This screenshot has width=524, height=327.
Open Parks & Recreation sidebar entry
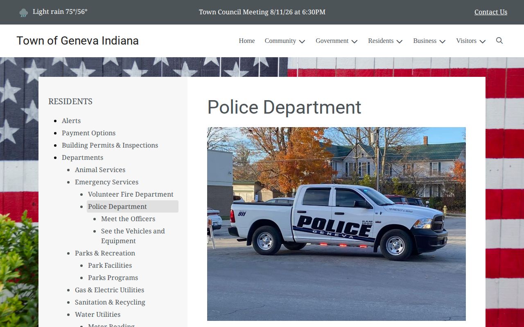tap(105, 253)
